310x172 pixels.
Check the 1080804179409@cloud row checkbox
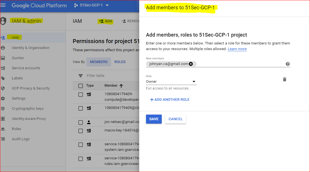tap(81, 108)
